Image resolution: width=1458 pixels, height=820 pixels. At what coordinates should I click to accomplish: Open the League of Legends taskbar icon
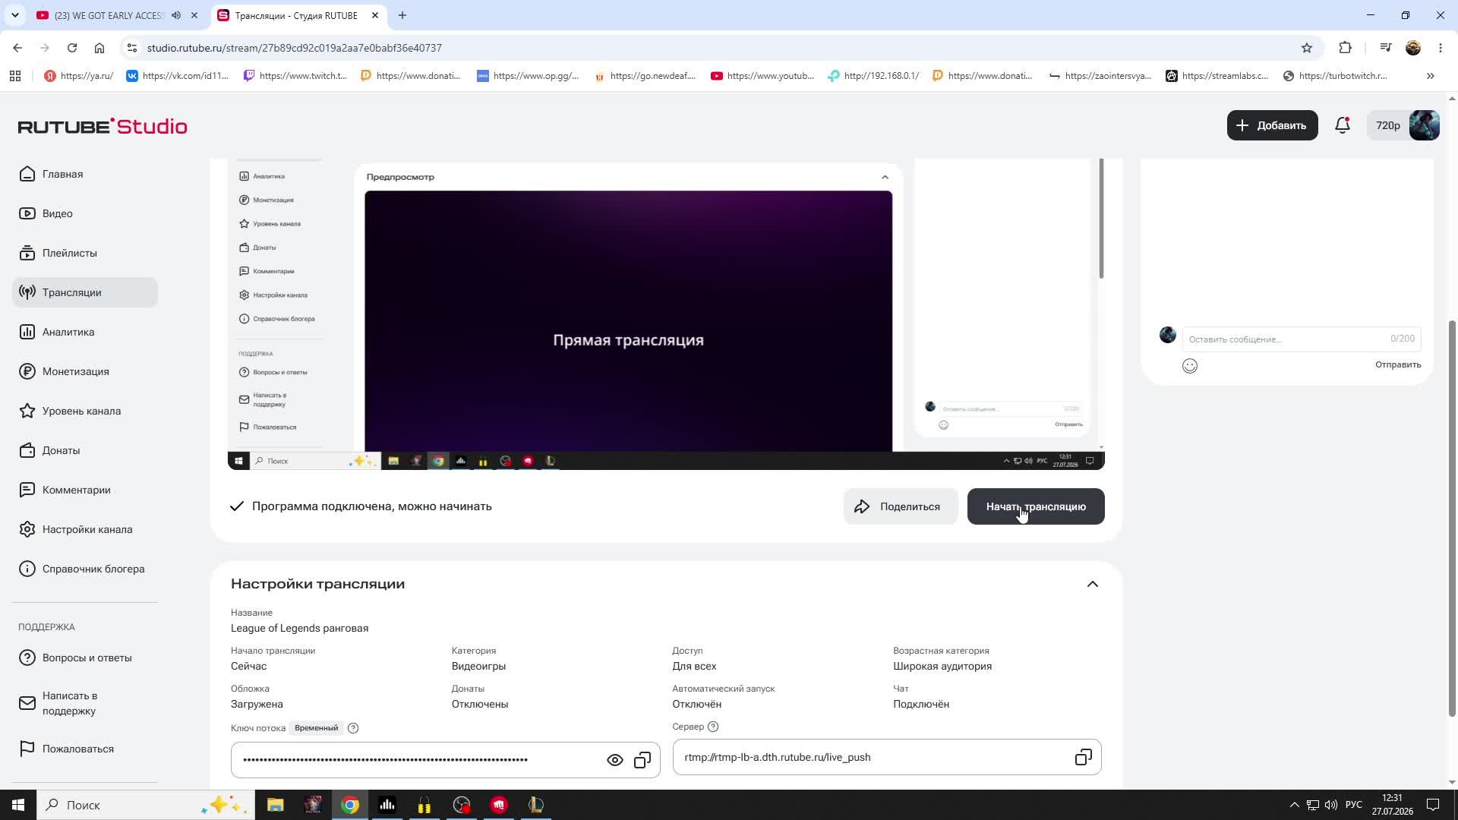(x=536, y=805)
